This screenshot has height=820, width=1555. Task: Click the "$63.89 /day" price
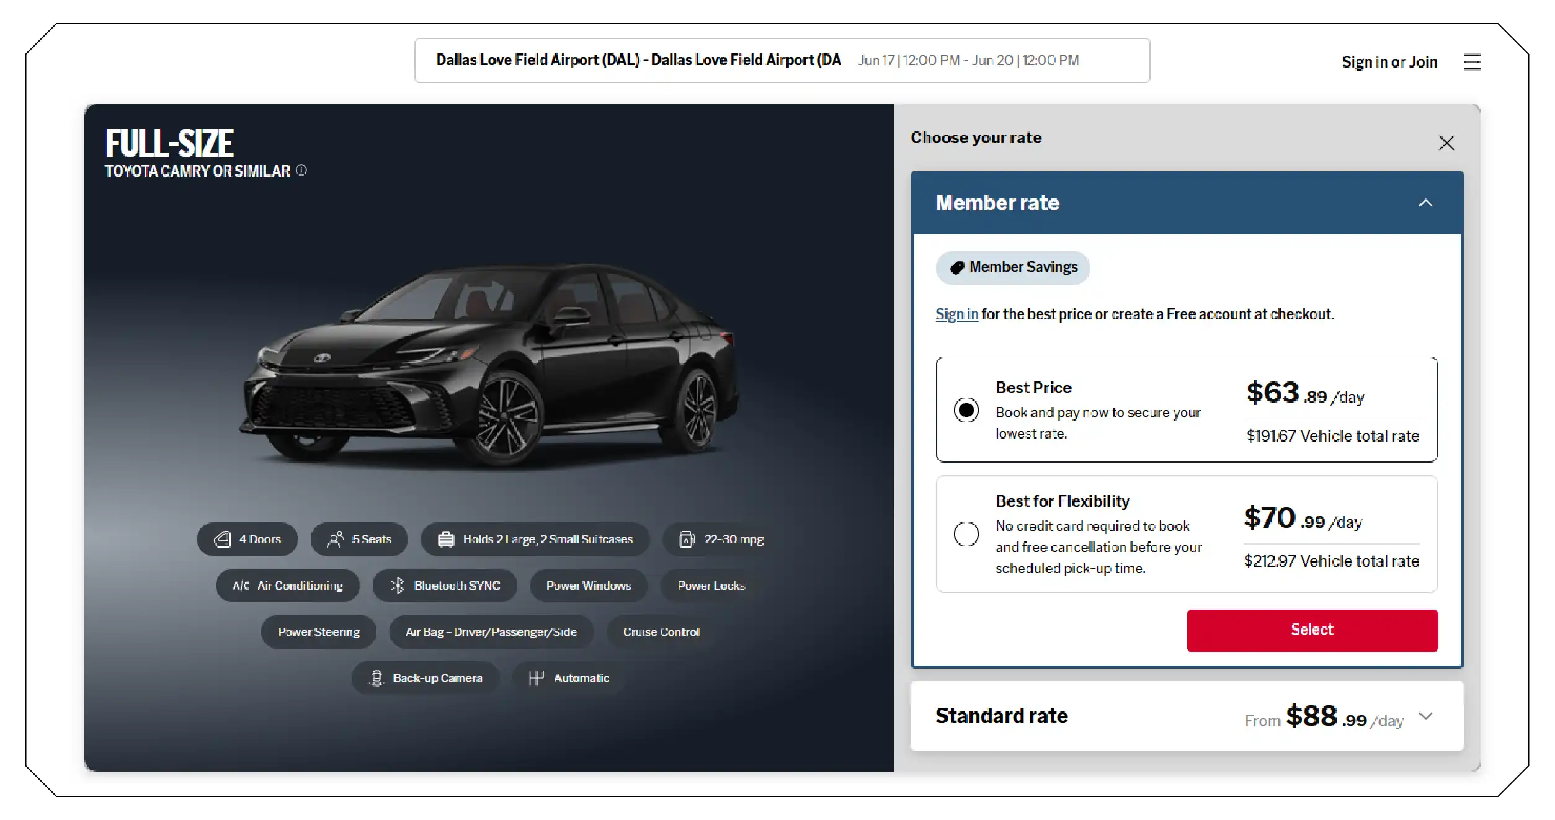pyautogui.click(x=1306, y=393)
